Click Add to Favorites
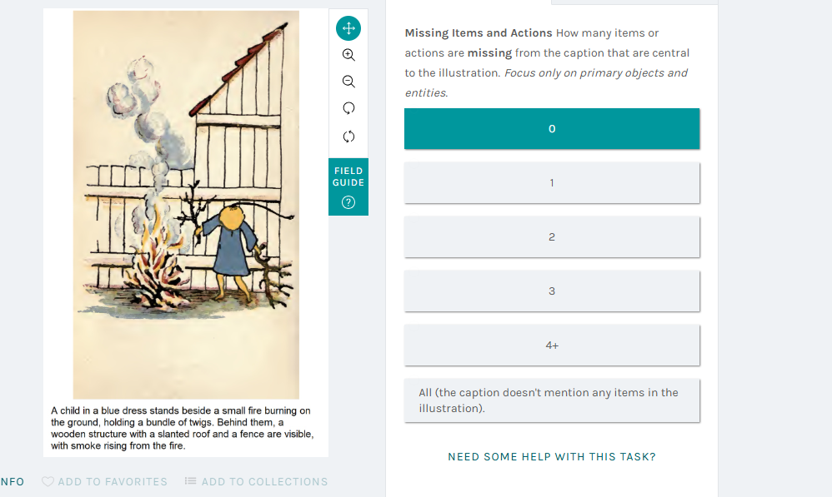 [x=112, y=481]
